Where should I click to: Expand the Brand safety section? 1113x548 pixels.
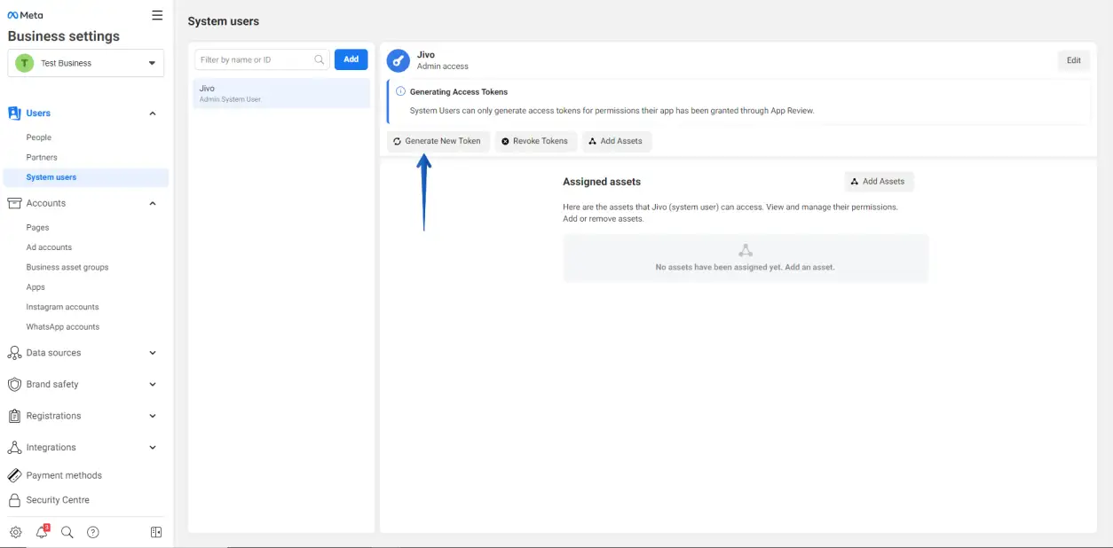(x=153, y=384)
